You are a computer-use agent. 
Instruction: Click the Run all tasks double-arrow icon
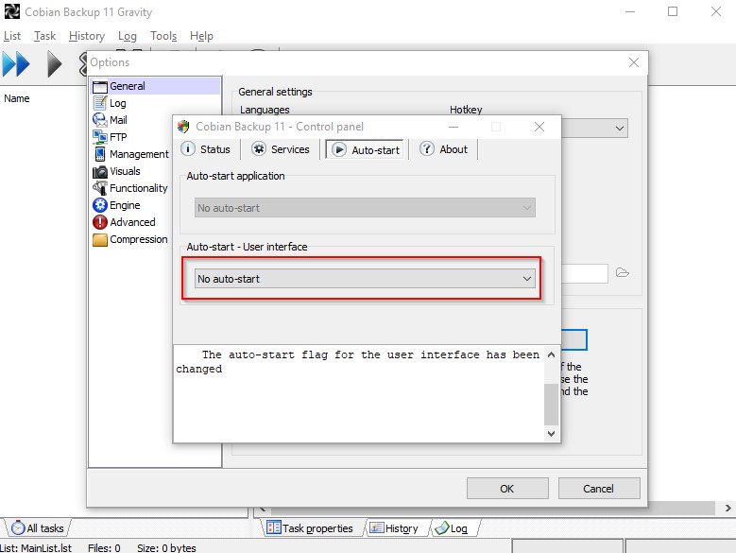coord(17,64)
